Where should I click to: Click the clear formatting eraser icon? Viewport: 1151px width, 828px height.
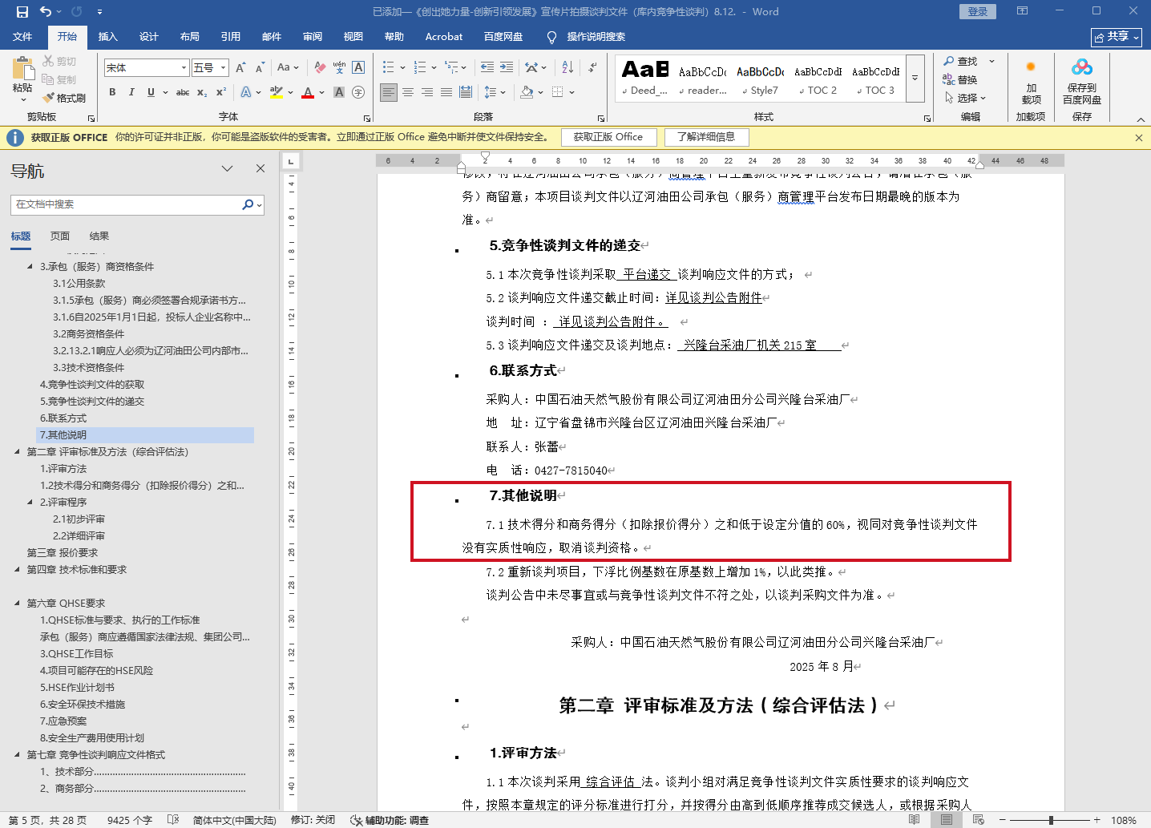click(x=320, y=67)
